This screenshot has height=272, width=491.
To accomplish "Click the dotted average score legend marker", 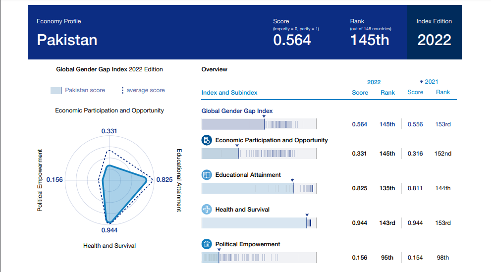I will pyautogui.click(x=122, y=91).
